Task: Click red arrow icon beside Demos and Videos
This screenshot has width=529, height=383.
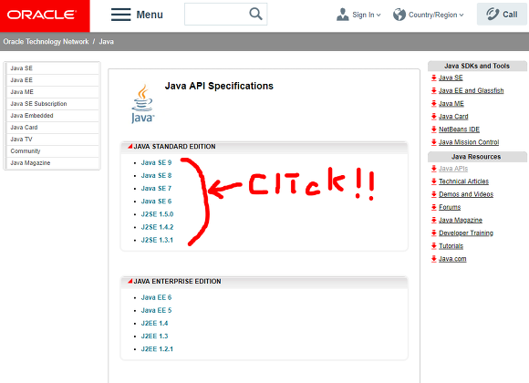Action: 434,194
